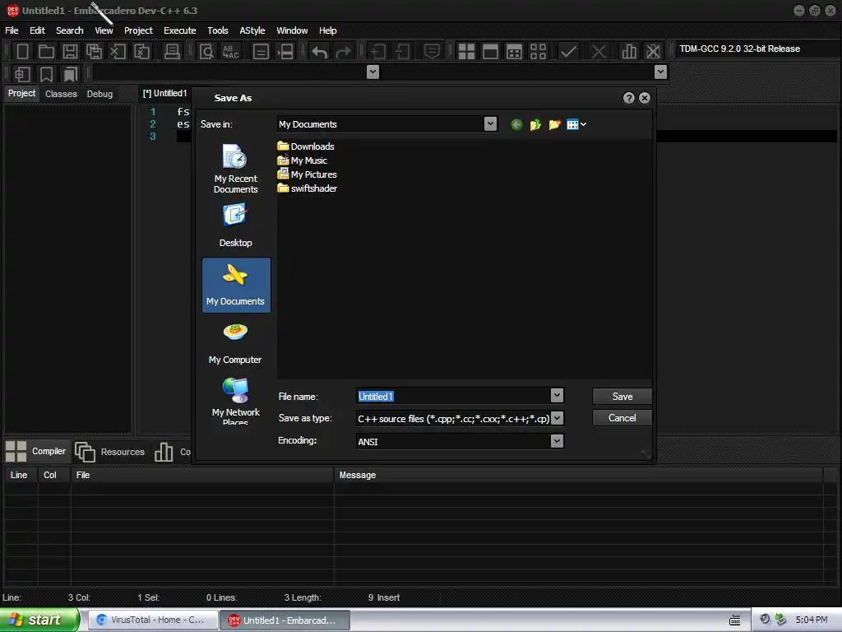842x632 pixels.
Task: Click the Goto bookmark icon
Action: coord(71,74)
